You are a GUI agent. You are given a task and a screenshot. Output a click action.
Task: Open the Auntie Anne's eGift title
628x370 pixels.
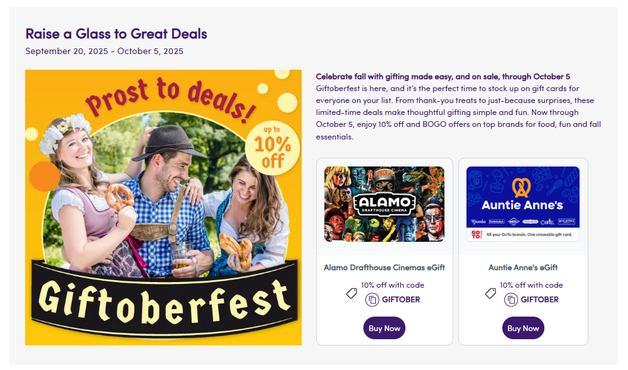(523, 268)
